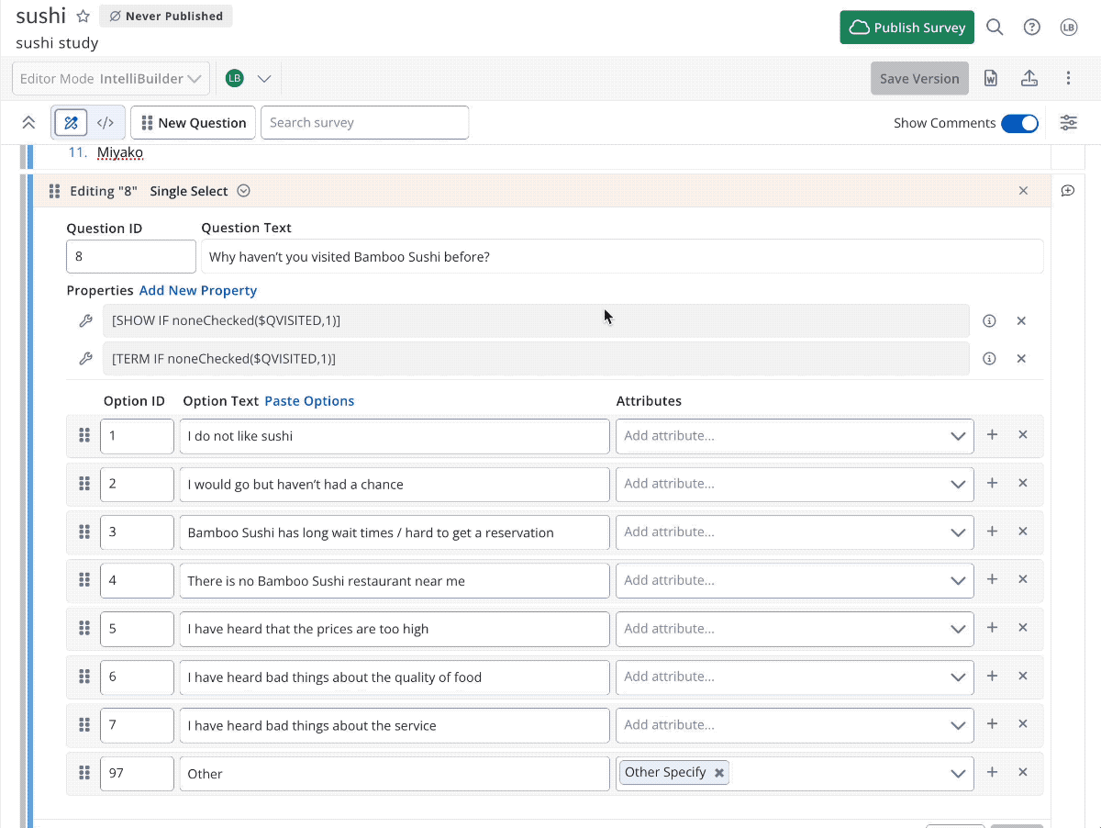Select the "Miyako" list item text
Viewport: 1101px width, 828px height.
120,152
